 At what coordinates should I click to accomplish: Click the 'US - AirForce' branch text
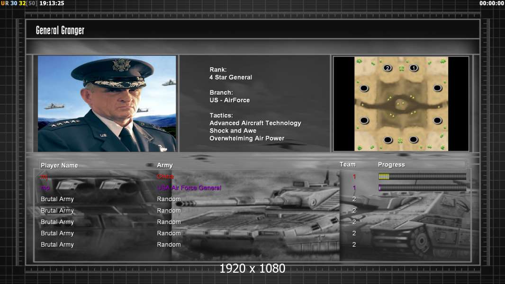click(x=230, y=100)
